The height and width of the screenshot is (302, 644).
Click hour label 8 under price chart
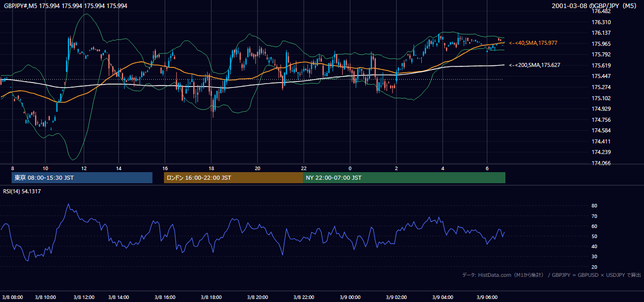point(13,168)
